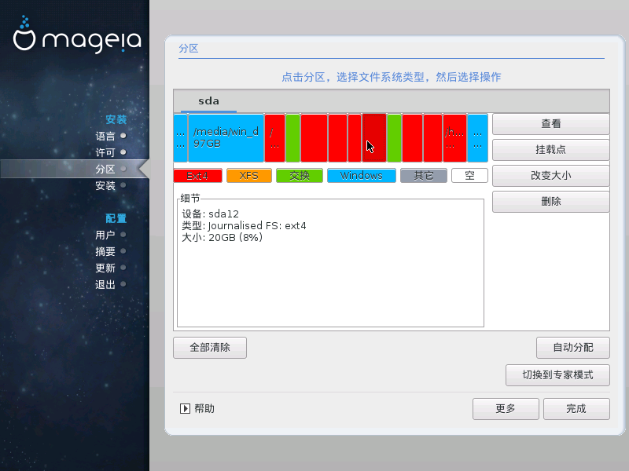
Task: Click the highlighted 分区 step in sidebar
Action: pyautogui.click(x=105, y=169)
